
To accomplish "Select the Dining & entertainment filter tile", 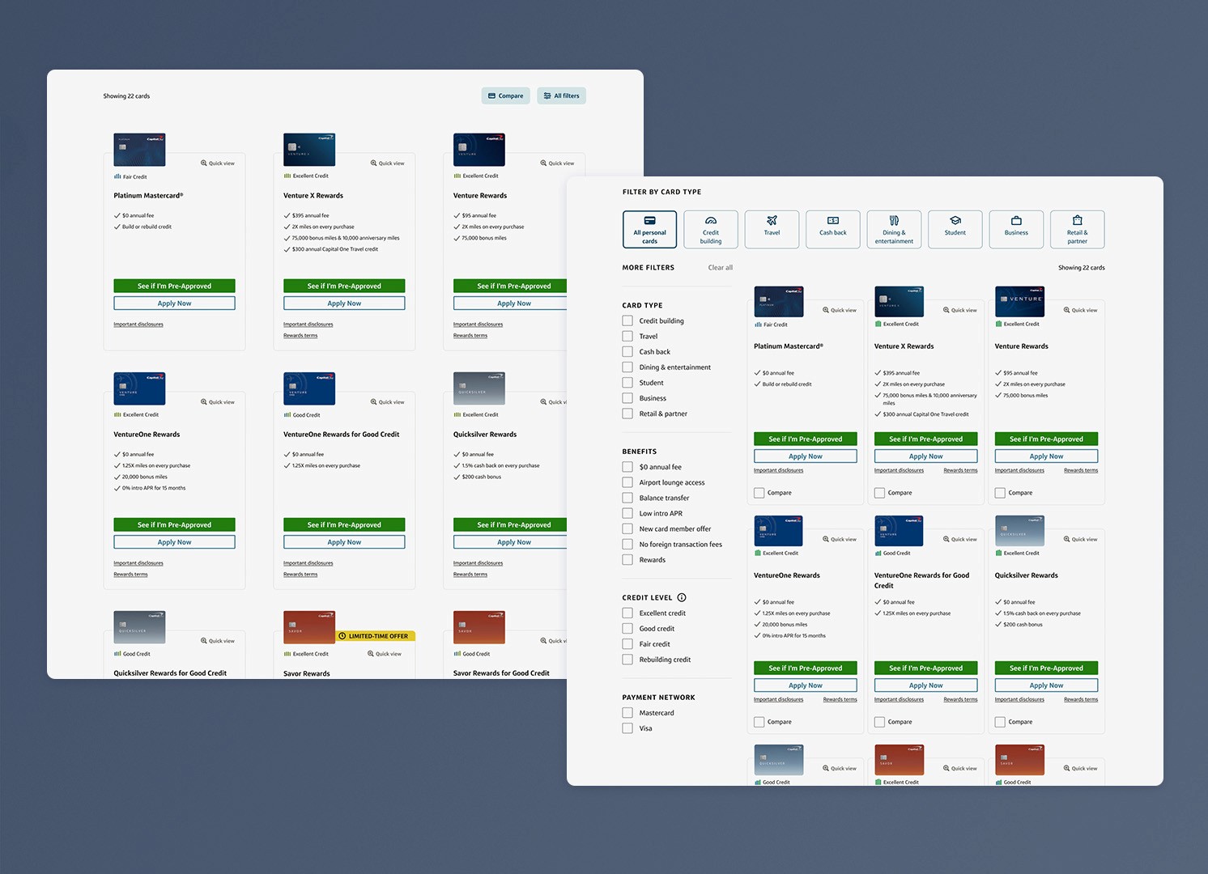I will pos(894,229).
